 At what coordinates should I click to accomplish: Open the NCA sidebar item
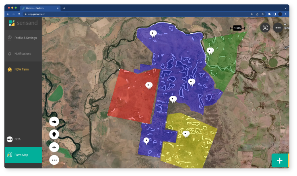[x=17, y=139]
